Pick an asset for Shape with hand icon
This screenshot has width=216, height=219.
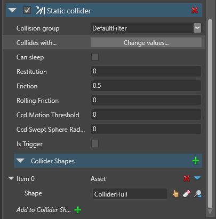pos(175,194)
